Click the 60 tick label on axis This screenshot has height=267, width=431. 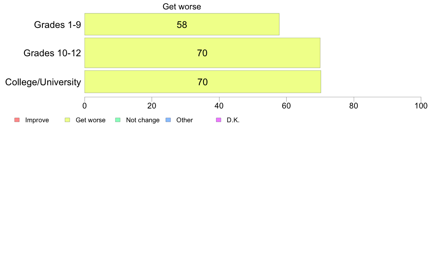(286, 106)
